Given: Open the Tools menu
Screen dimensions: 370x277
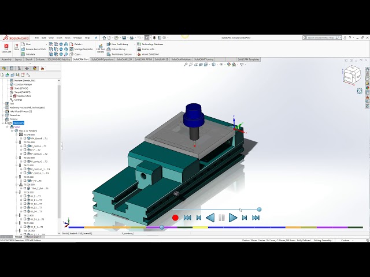Looking at the screenshot, I should pos(68,38).
